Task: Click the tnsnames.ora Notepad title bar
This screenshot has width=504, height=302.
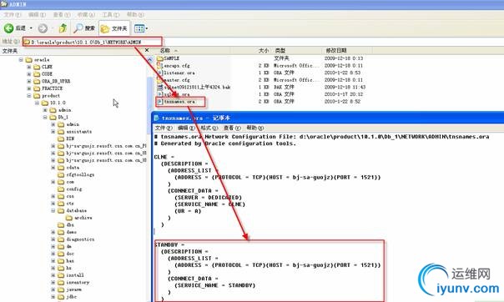Action: pos(328,118)
